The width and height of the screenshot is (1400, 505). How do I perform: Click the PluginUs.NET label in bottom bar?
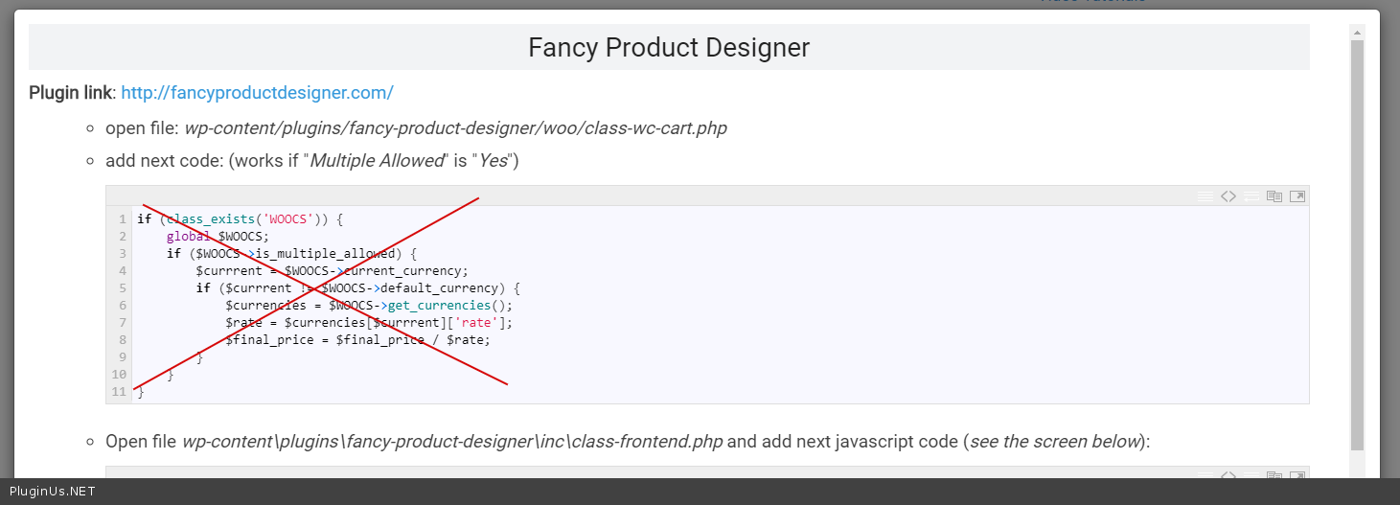[52, 492]
